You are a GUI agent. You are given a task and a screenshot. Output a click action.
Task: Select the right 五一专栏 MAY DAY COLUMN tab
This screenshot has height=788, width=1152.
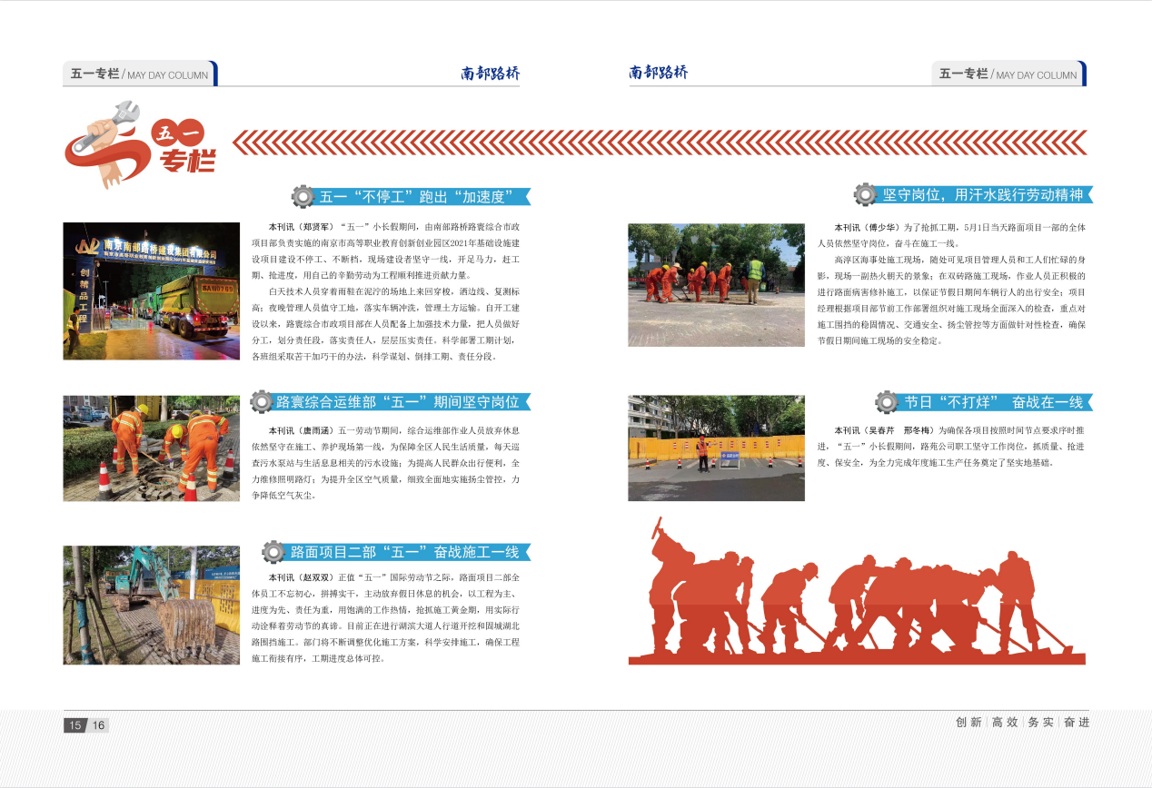tap(1008, 74)
